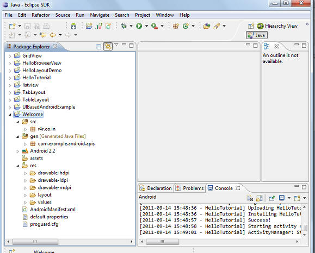The height and width of the screenshot is (253, 315).
Task: Collapse the res folder node
Action: tap(17, 166)
